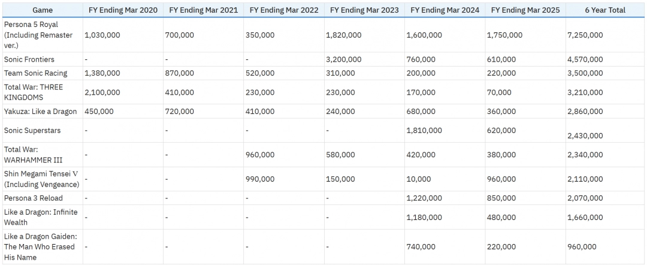This screenshot has height=265, width=647.
Task: Select Total War: WARHAMMER III cell
Action: point(34,155)
